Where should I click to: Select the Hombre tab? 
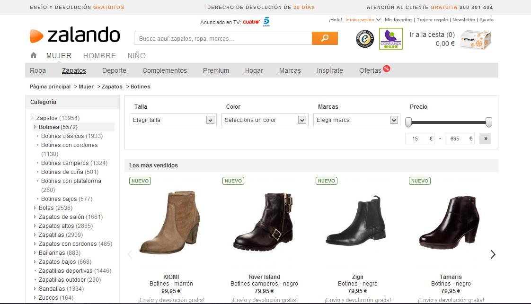tap(99, 56)
